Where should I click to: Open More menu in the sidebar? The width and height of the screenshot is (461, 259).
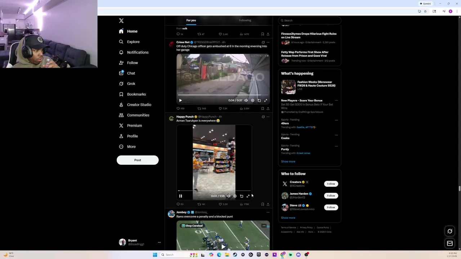pyautogui.click(x=127, y=146)
